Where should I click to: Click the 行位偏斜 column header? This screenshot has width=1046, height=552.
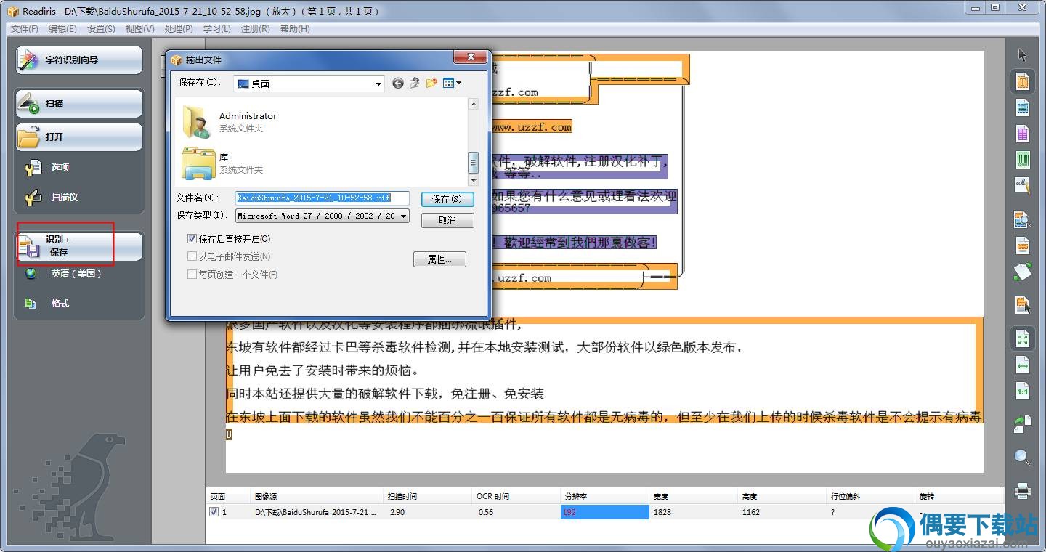(871, 497)
